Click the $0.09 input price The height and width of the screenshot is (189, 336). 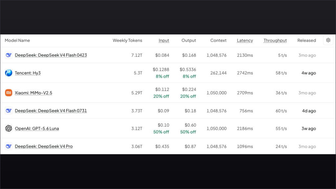pos(163,111)
